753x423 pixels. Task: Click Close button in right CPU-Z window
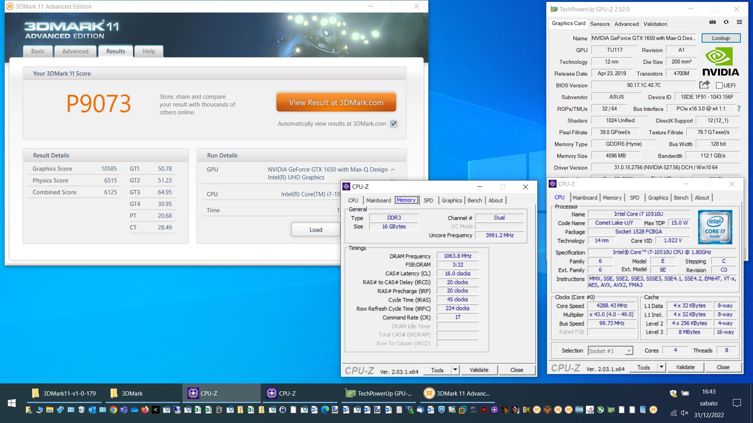pos(723,367)
